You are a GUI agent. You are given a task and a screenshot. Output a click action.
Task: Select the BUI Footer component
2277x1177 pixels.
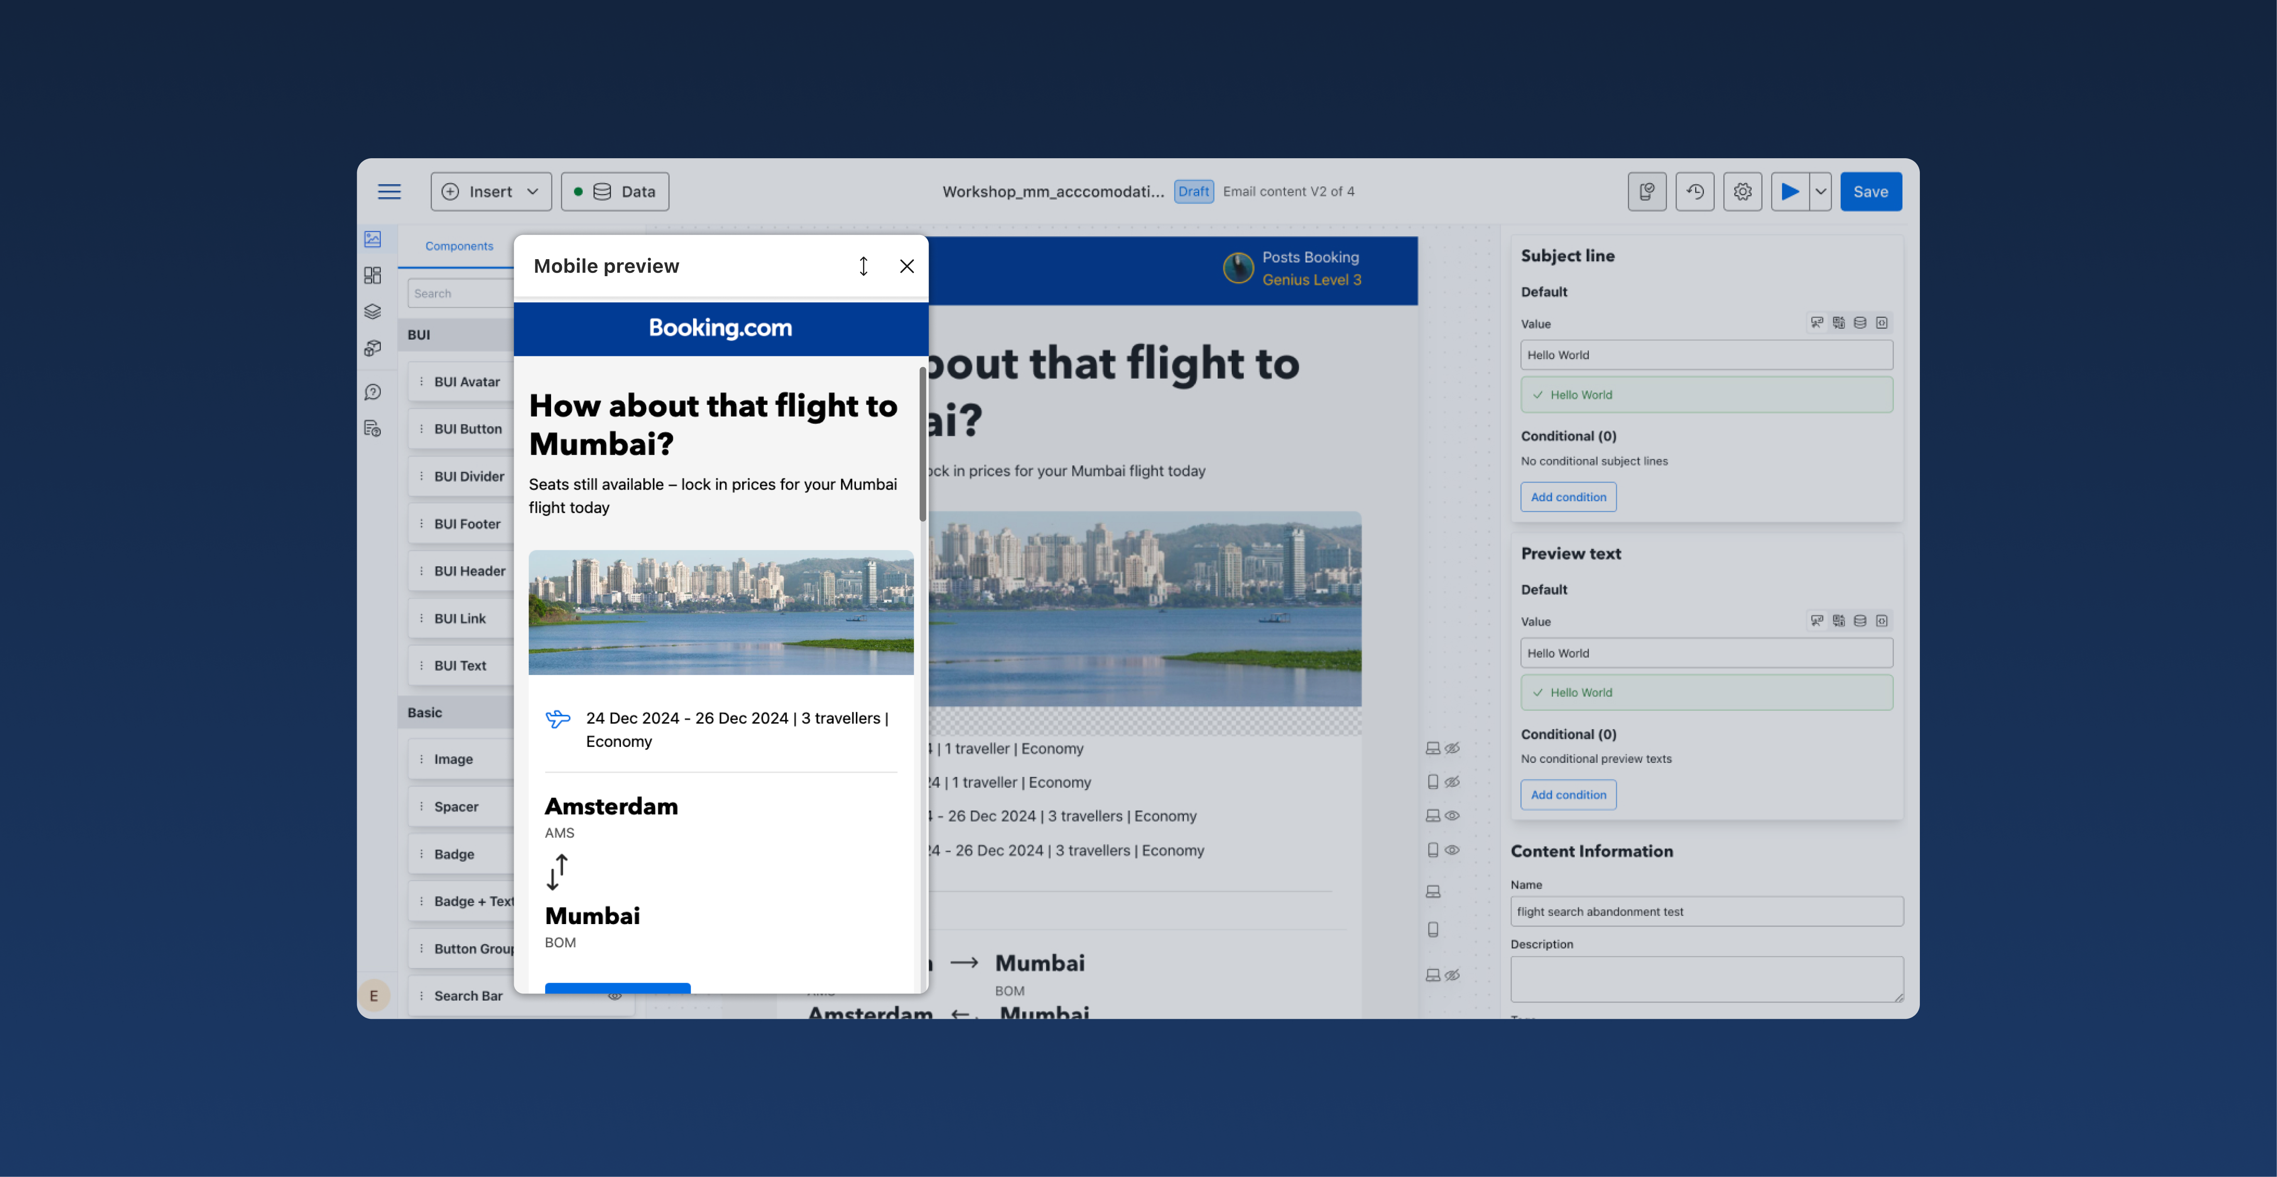tap(461, 524)
